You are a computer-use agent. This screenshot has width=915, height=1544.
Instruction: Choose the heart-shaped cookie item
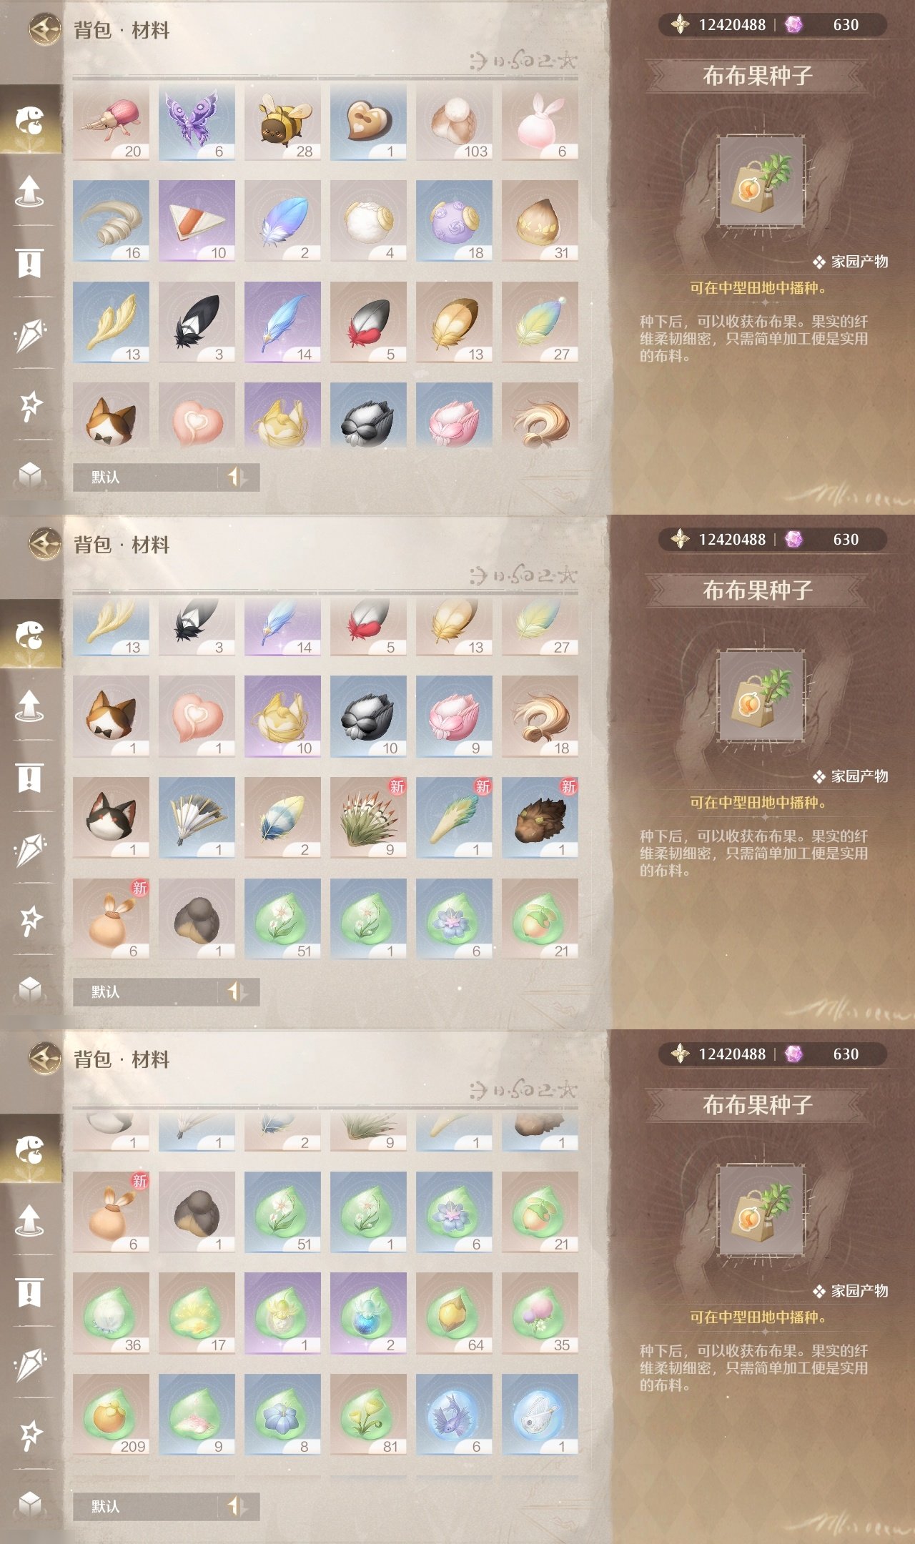[368, 122]
